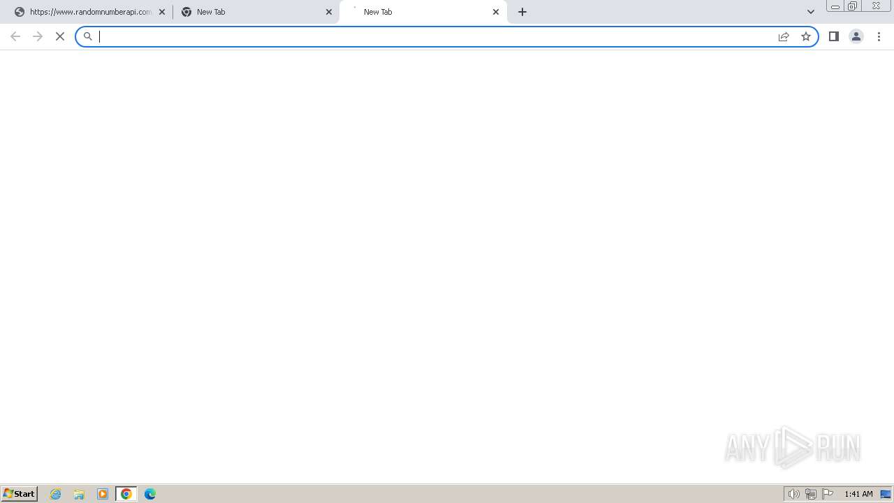Close the active rightmost New Tab
Viewport: 894px width, 503px height.
(x=496, y=12)
